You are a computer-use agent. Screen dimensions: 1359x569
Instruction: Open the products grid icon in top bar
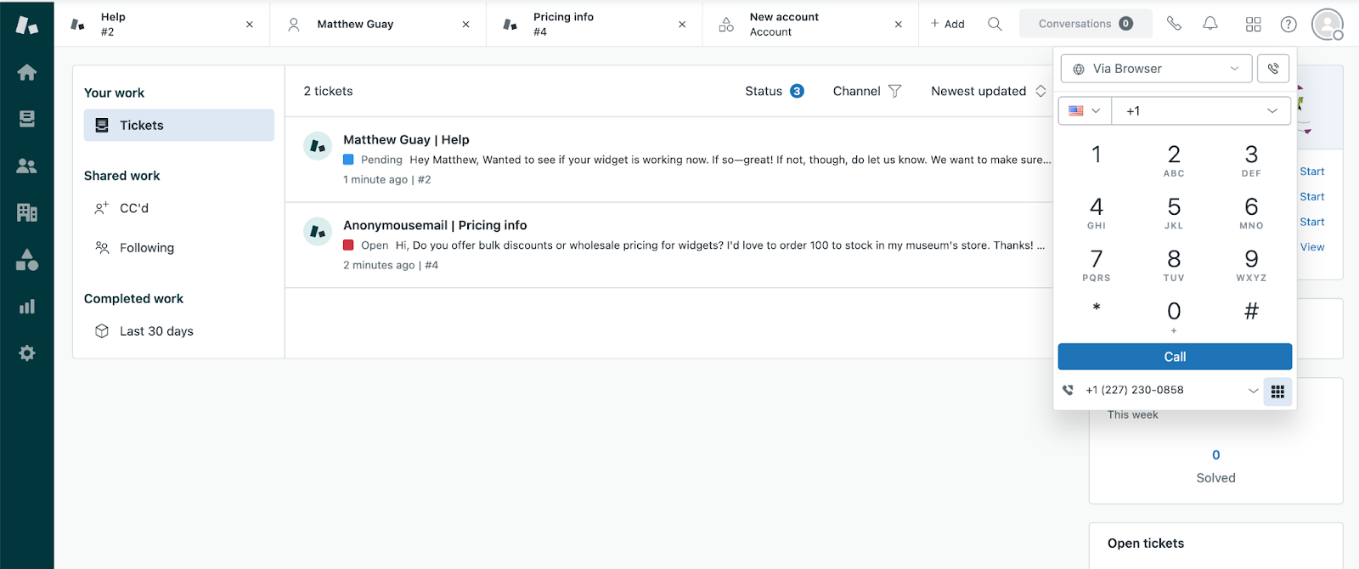click(x=1253, y=24)
